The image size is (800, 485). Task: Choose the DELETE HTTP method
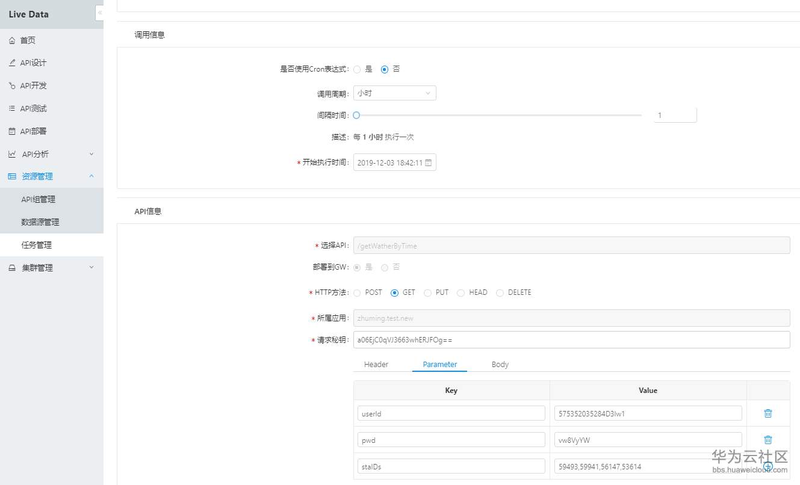click(500, 293)
